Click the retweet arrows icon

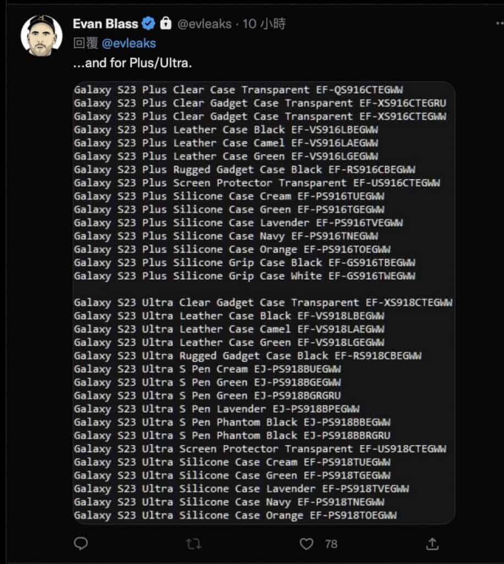pyautogui.click(x=194, y=544)
